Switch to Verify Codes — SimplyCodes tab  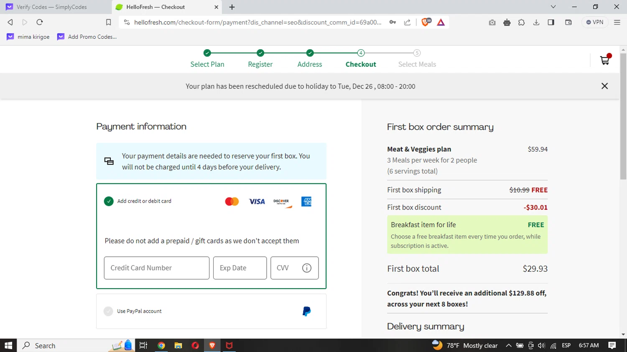coord(55,7)
